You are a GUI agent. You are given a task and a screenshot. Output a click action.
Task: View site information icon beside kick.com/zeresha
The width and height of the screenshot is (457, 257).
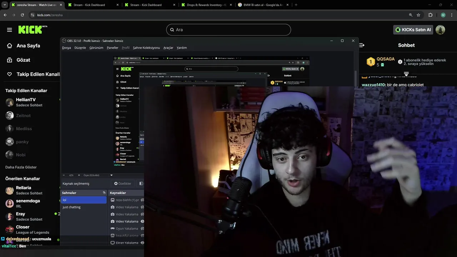[x=32, y=15]
